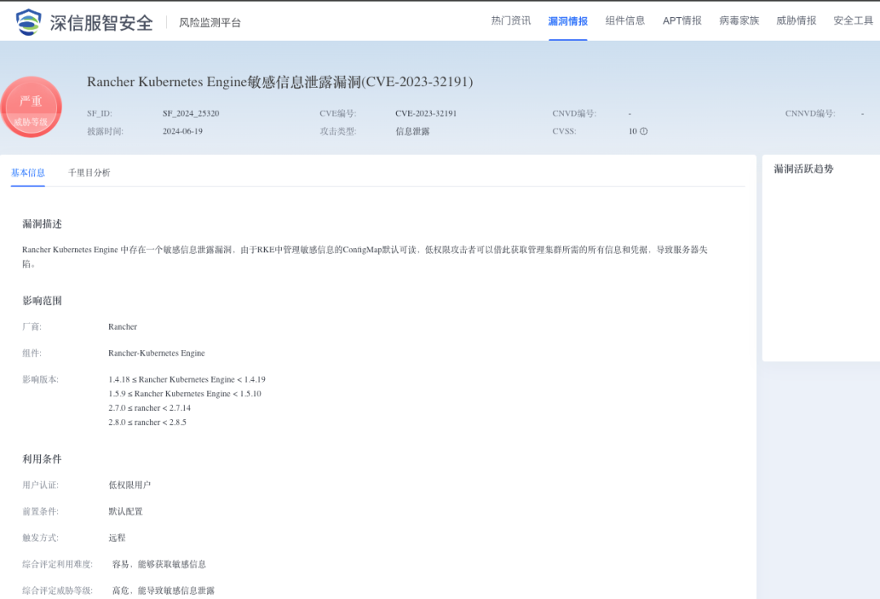Click version range 1.5.9 ≤ Rancher Kubernetes Engine
The width and height of the screenshot is (880, 599).
pyautogui.click(x=185, y=393)
